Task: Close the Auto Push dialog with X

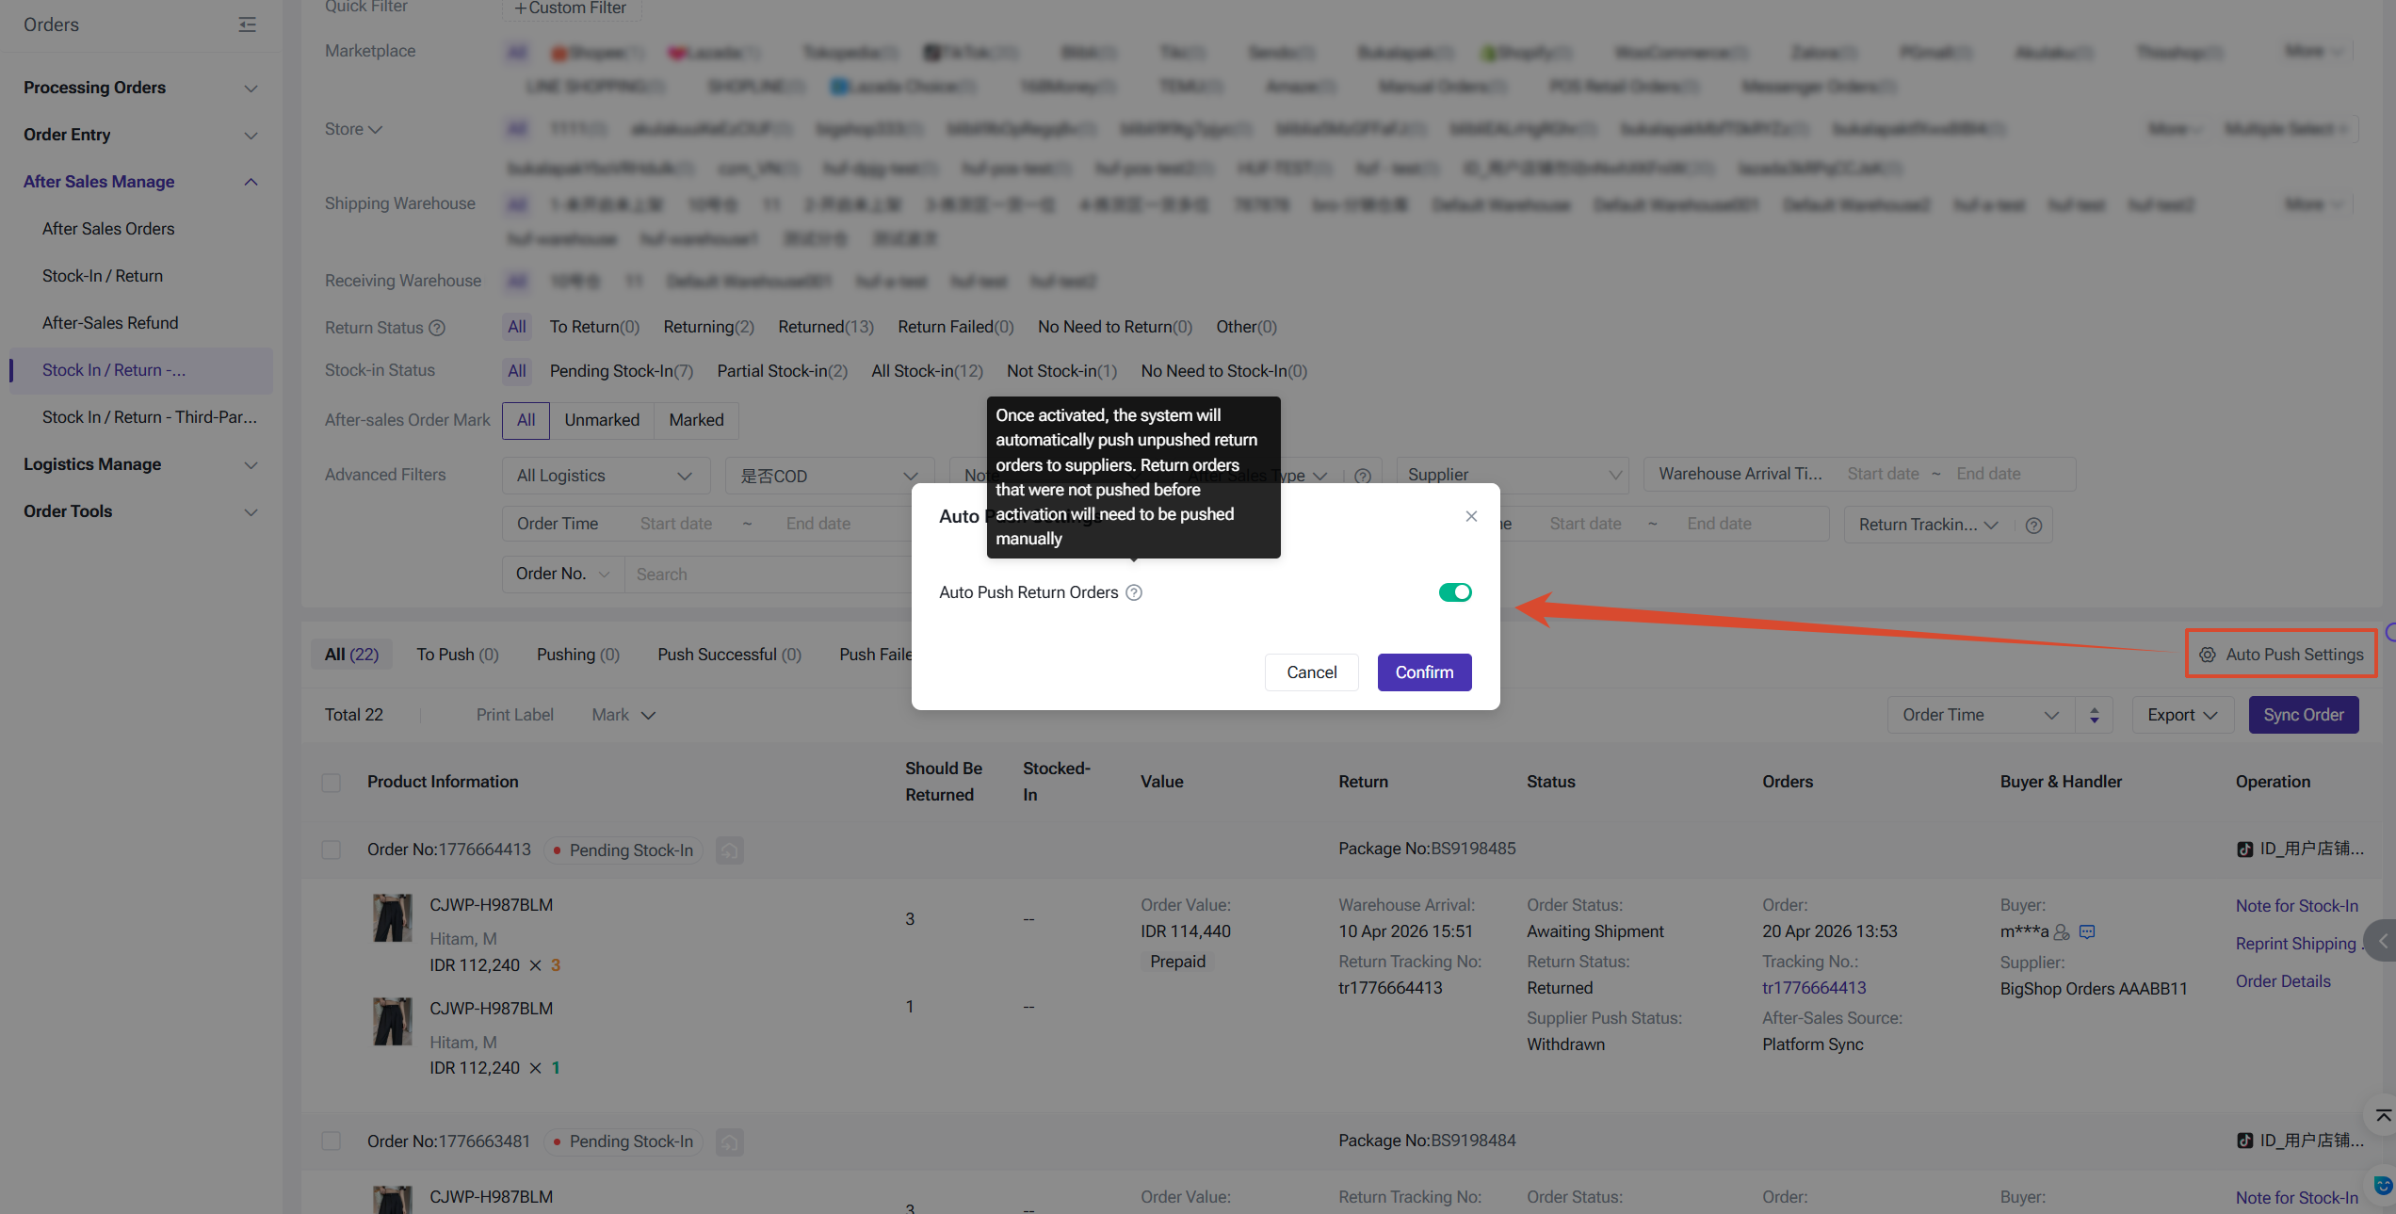Action: click(1471, 516)
